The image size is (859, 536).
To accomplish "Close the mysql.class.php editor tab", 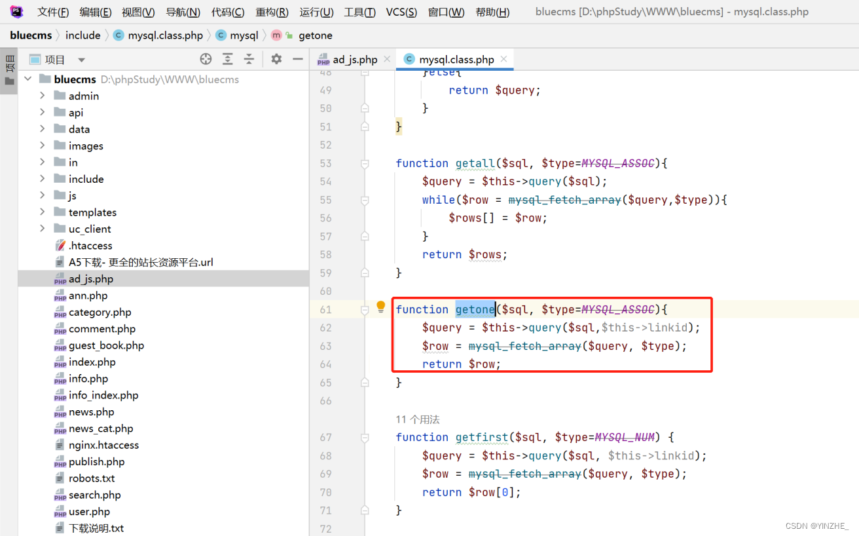I will coord(504,59).
